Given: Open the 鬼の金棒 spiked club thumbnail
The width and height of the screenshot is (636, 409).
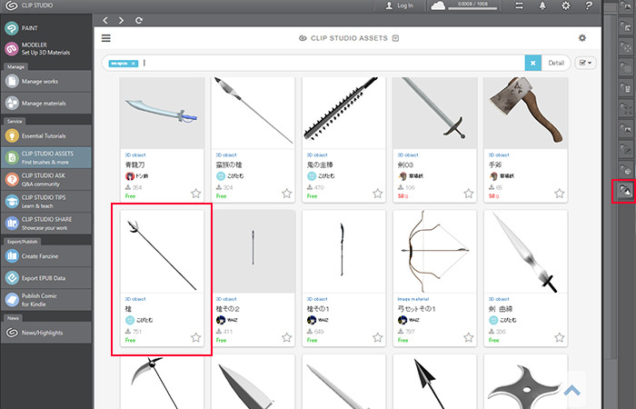Looking at the screenshot, I should click(x=344, y=113).
